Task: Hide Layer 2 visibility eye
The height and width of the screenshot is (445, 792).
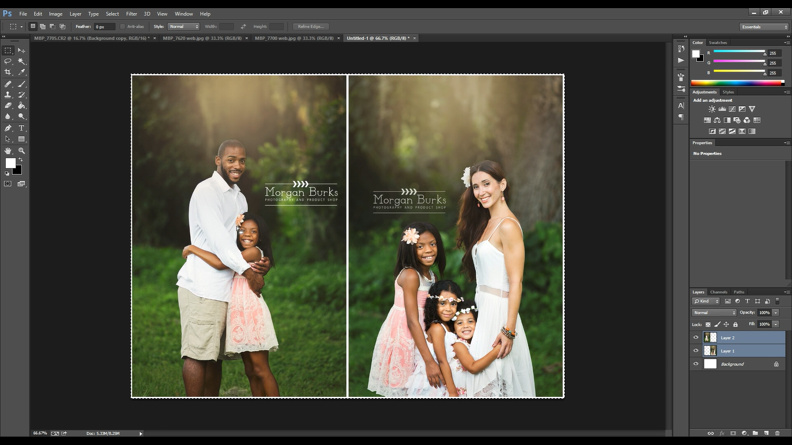Action: pos(696,337)
